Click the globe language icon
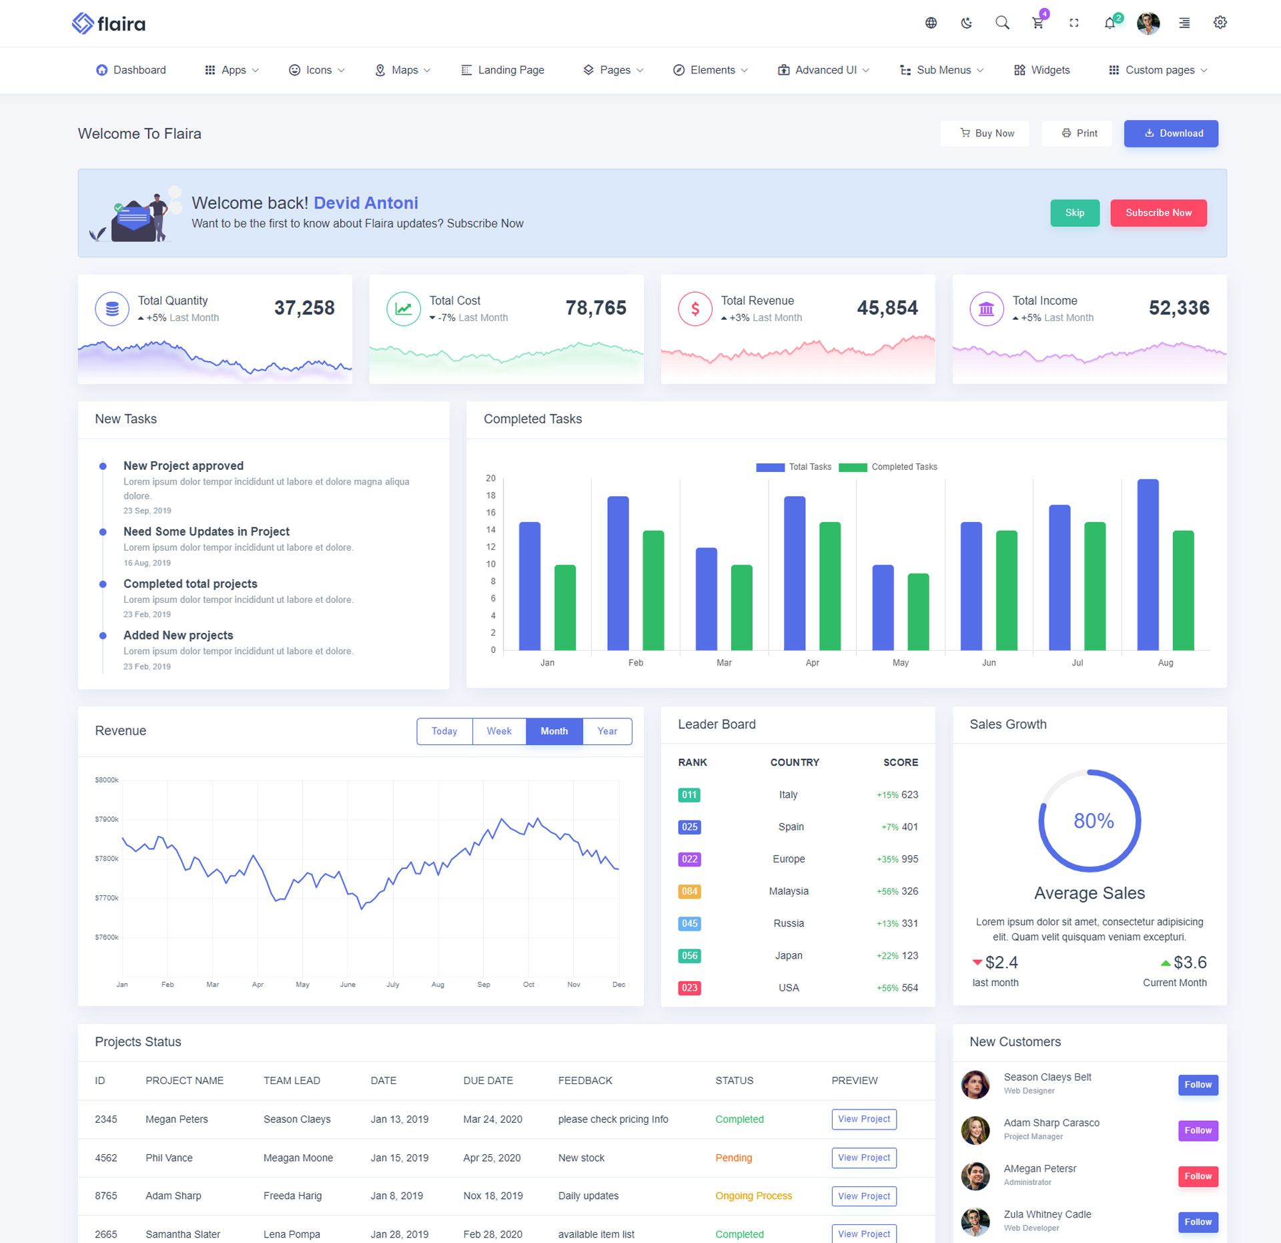The image size is (1281, 1243). tap(931, 23)
